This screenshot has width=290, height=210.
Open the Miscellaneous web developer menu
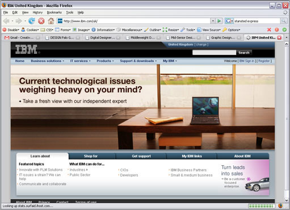click(x=129, y=30)
